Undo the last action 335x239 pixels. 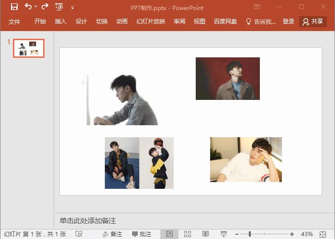click(28, 6)
